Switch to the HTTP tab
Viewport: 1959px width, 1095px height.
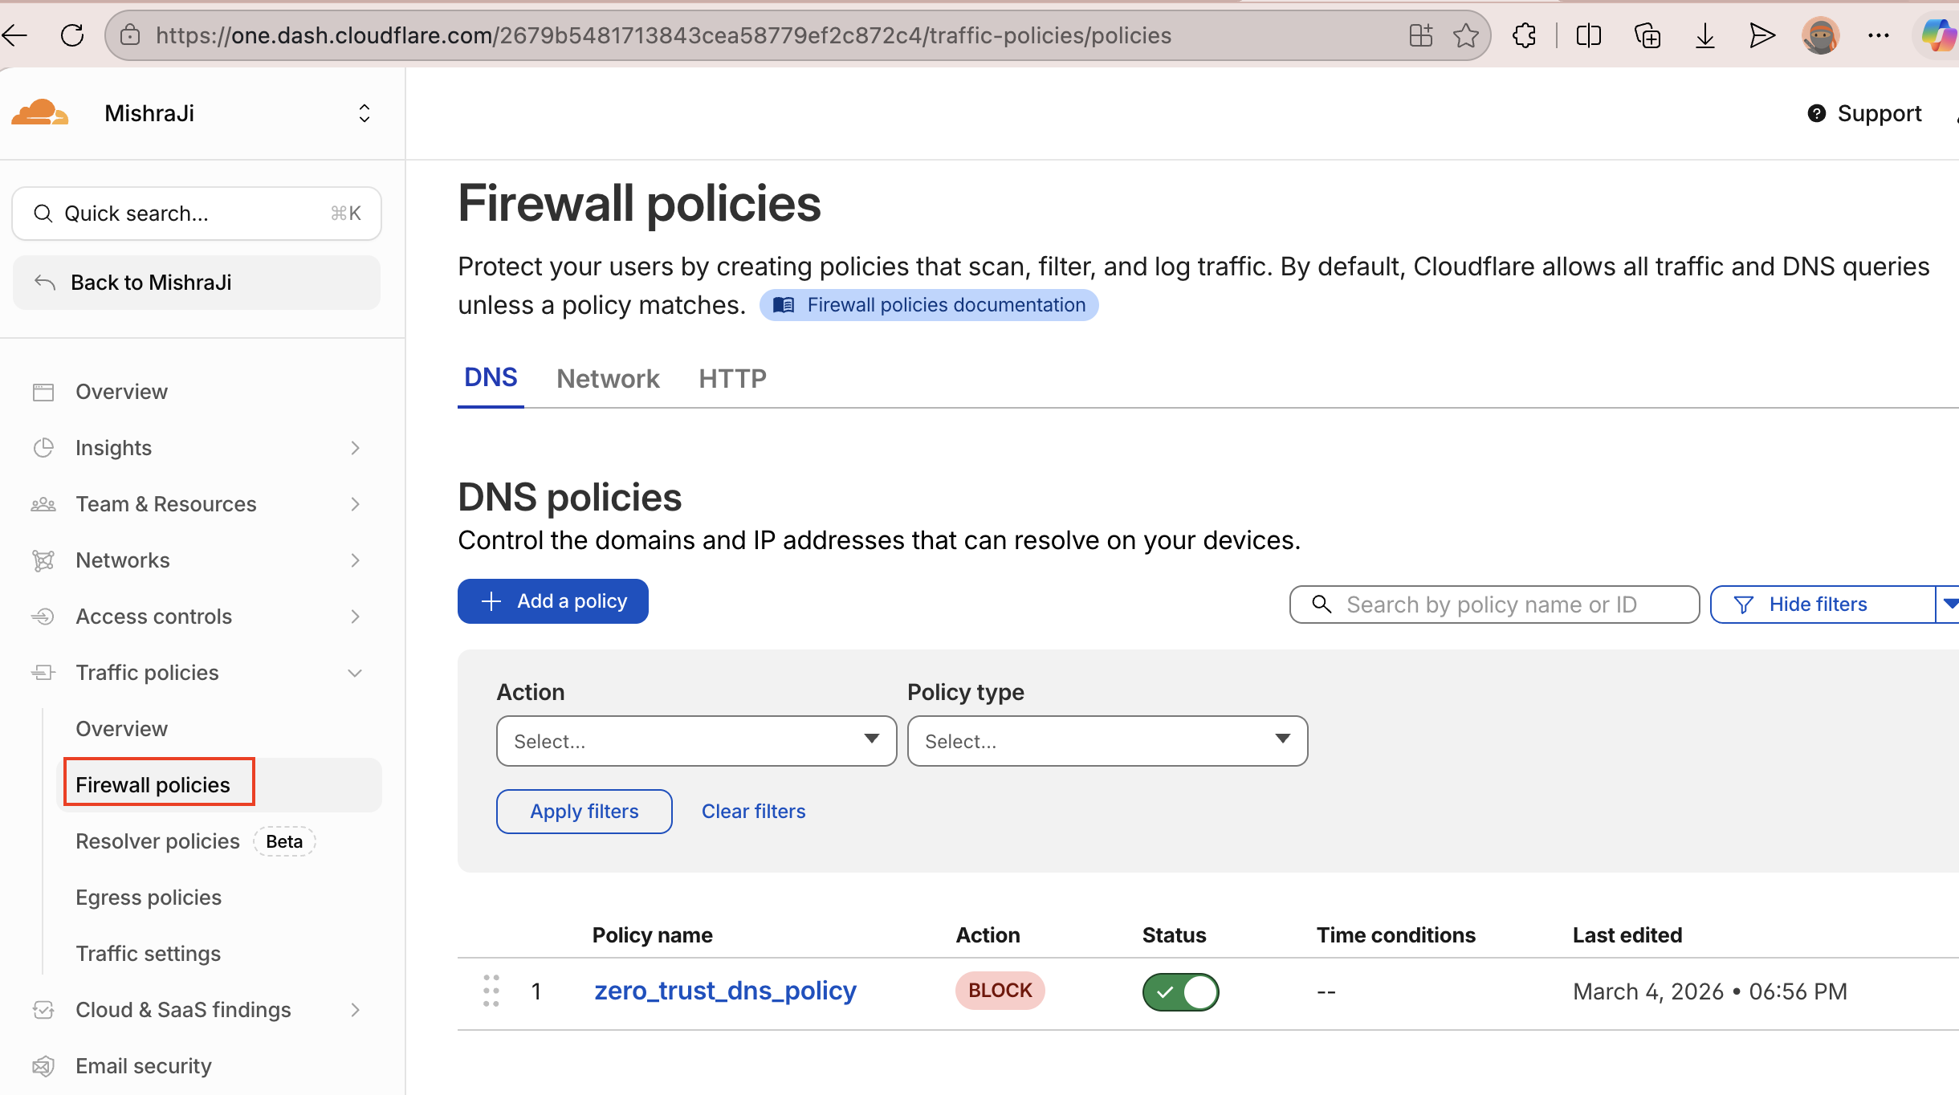(x=731, y=378)
